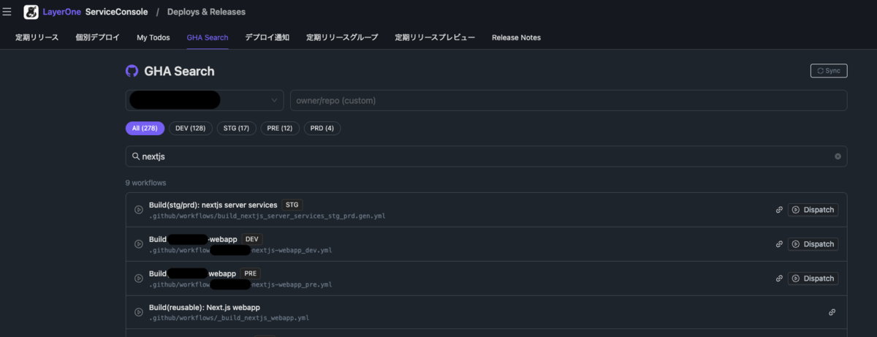Click play icon for Build(reusable) Next.js webapp

pos(139,312)
